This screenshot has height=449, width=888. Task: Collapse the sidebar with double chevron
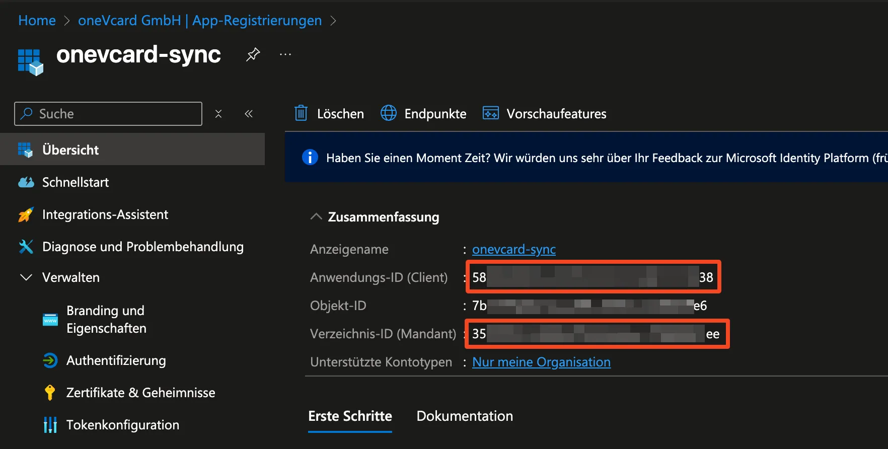tap(249, 114)
